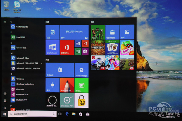Open the Xbox tile
Image resolution: width=182 pixels, height=121 pixels.
[x=97, y=32]
